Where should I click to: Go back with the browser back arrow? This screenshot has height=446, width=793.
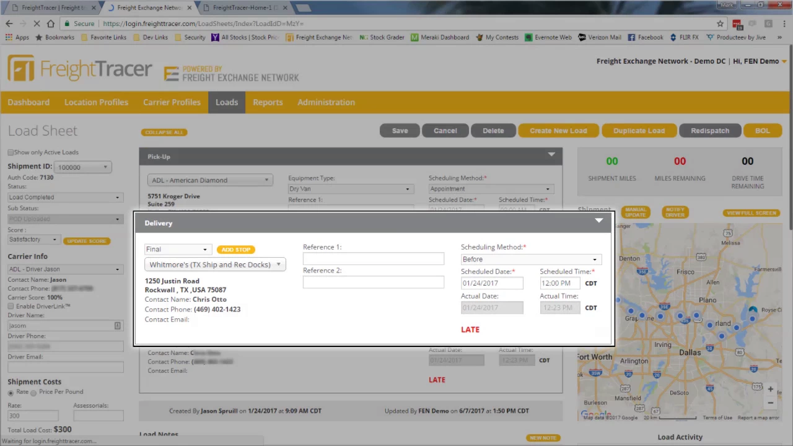(x=9, y=24)
